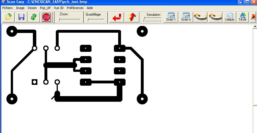The image size is (257, 133).
Task: Click the first curved orange arrow icon
Action: (x=200, y=17)
